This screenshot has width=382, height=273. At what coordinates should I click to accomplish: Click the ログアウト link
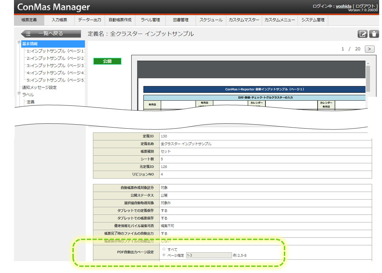tap(366, 6)
